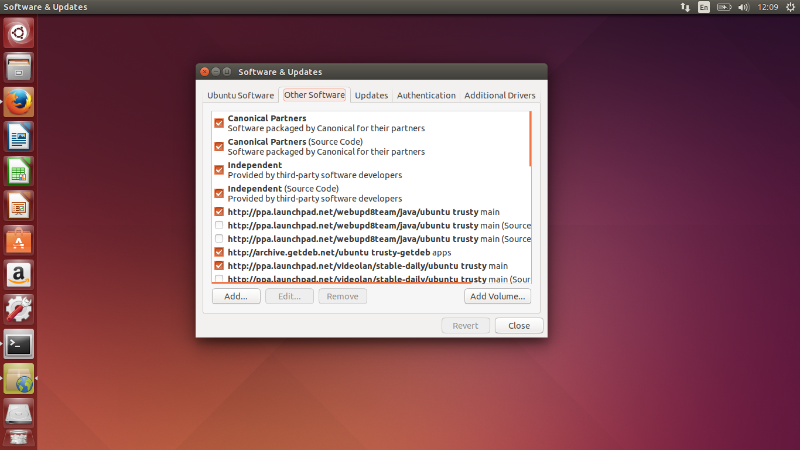Click the Remove button
Screen dimensions: 800x450
[343, 296]
